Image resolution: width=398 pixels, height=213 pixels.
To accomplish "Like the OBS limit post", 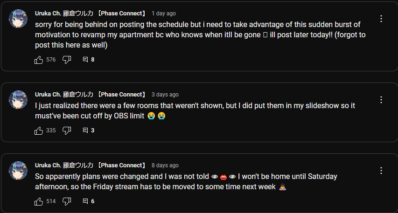I will tap(39, 131).
